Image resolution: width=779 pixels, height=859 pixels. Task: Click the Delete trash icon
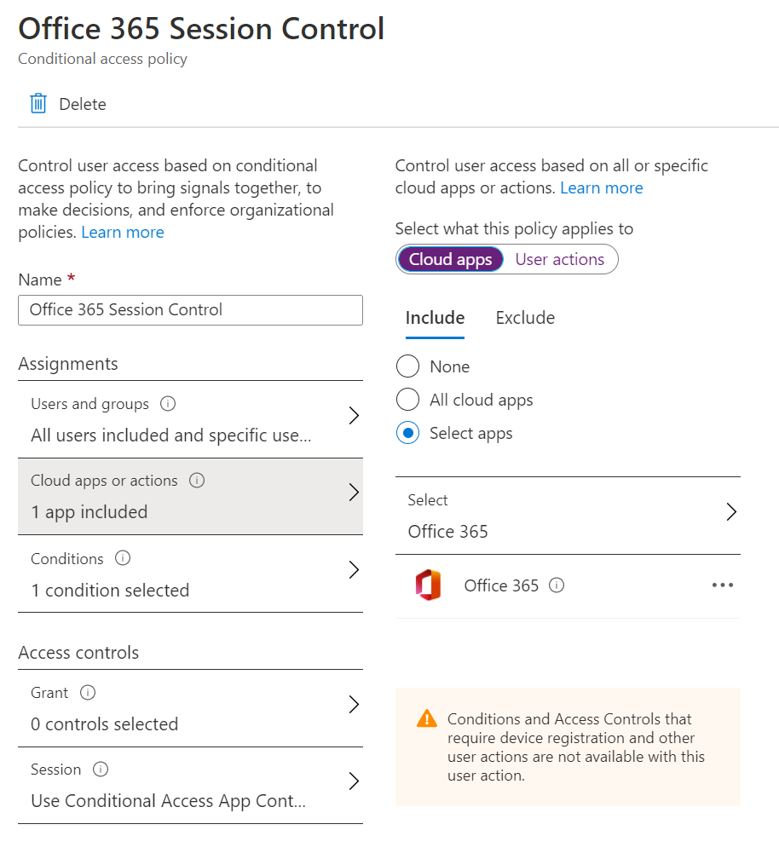coord(37,102)
